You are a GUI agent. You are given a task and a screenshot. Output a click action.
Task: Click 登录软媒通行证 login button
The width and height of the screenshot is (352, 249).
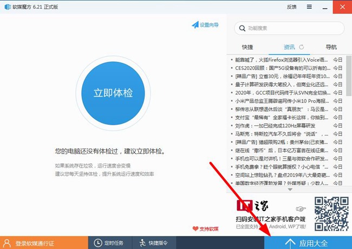(44, 242)
